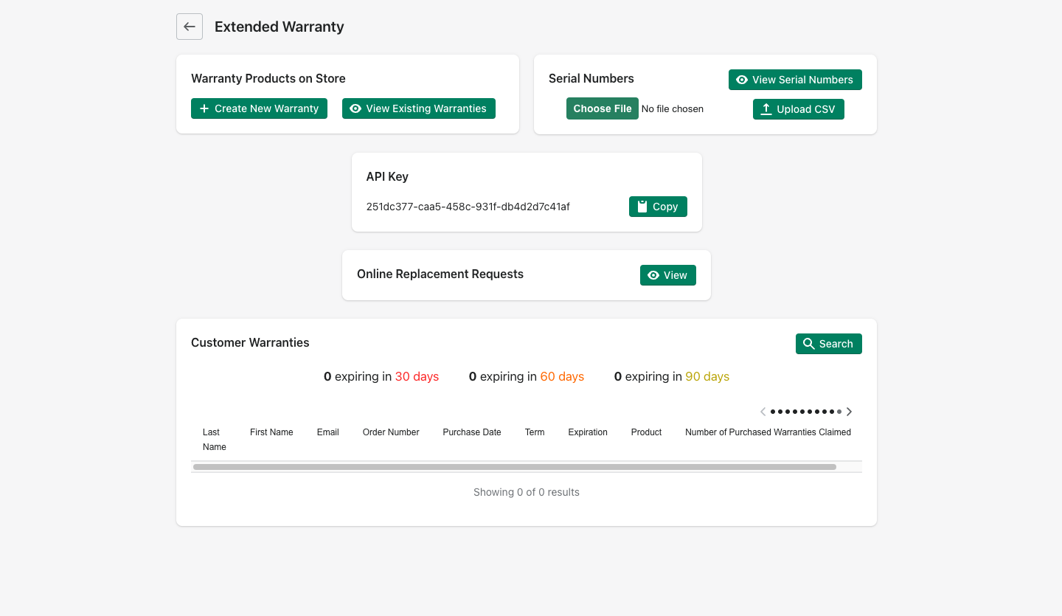Click the Order Number column header
This screenshot has height=616, width=1062.
(x=390, y=432)
